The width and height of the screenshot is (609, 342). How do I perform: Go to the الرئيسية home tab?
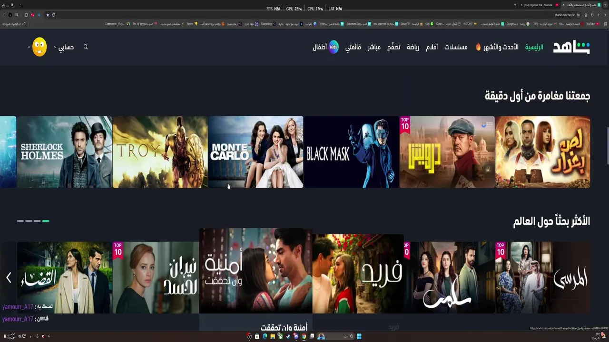[x=534, y=47]
